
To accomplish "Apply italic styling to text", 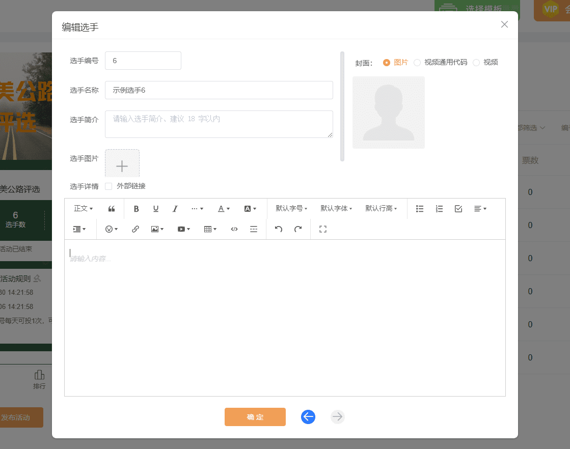I will point(175,208).
